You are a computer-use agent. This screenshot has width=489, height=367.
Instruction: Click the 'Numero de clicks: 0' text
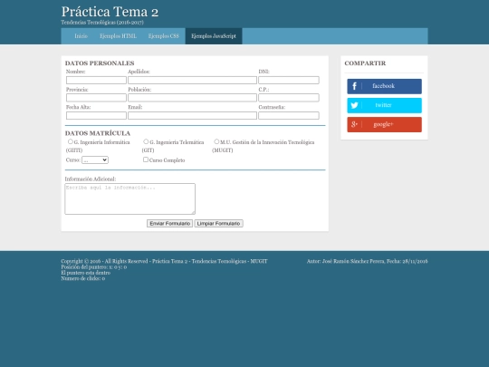83,278
